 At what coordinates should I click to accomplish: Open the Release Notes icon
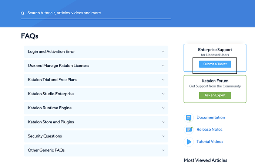pyautogui.click(x=189, y=130)
